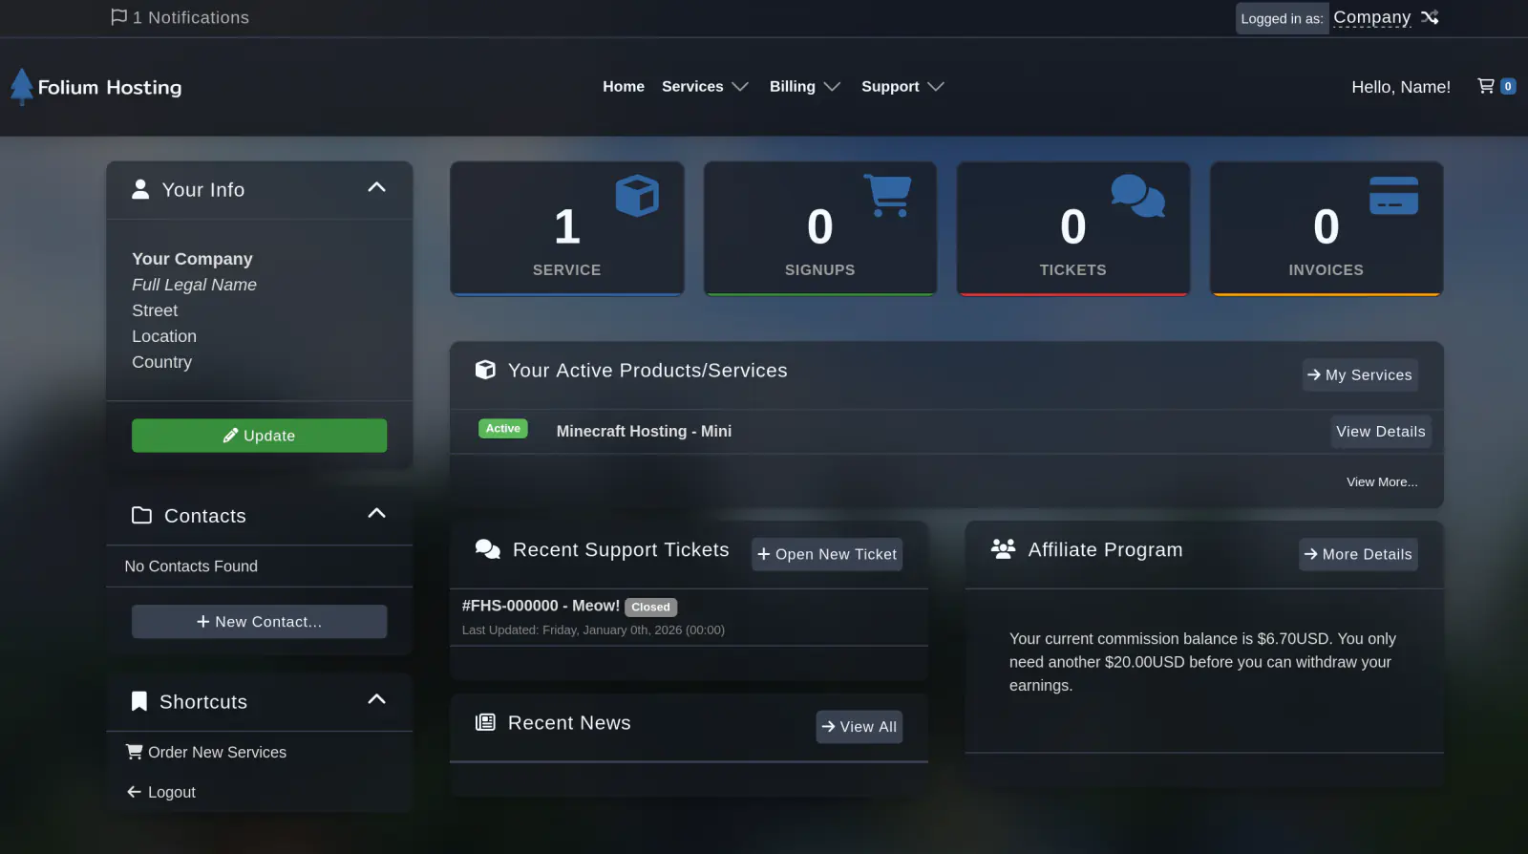Click the Signups cart tile icon

click(887, 196)
